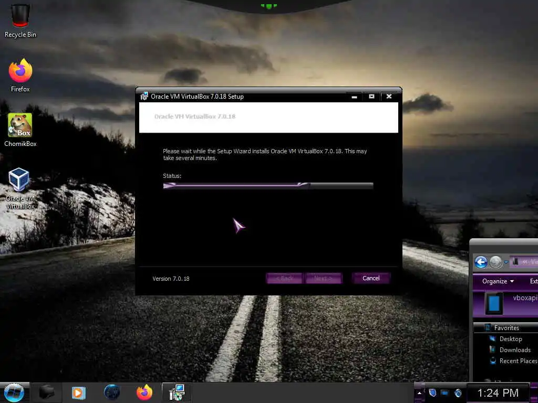This screenshot has width=538, height=403.
Task: Open the Windows Start orb
Action: click(14, 393)
